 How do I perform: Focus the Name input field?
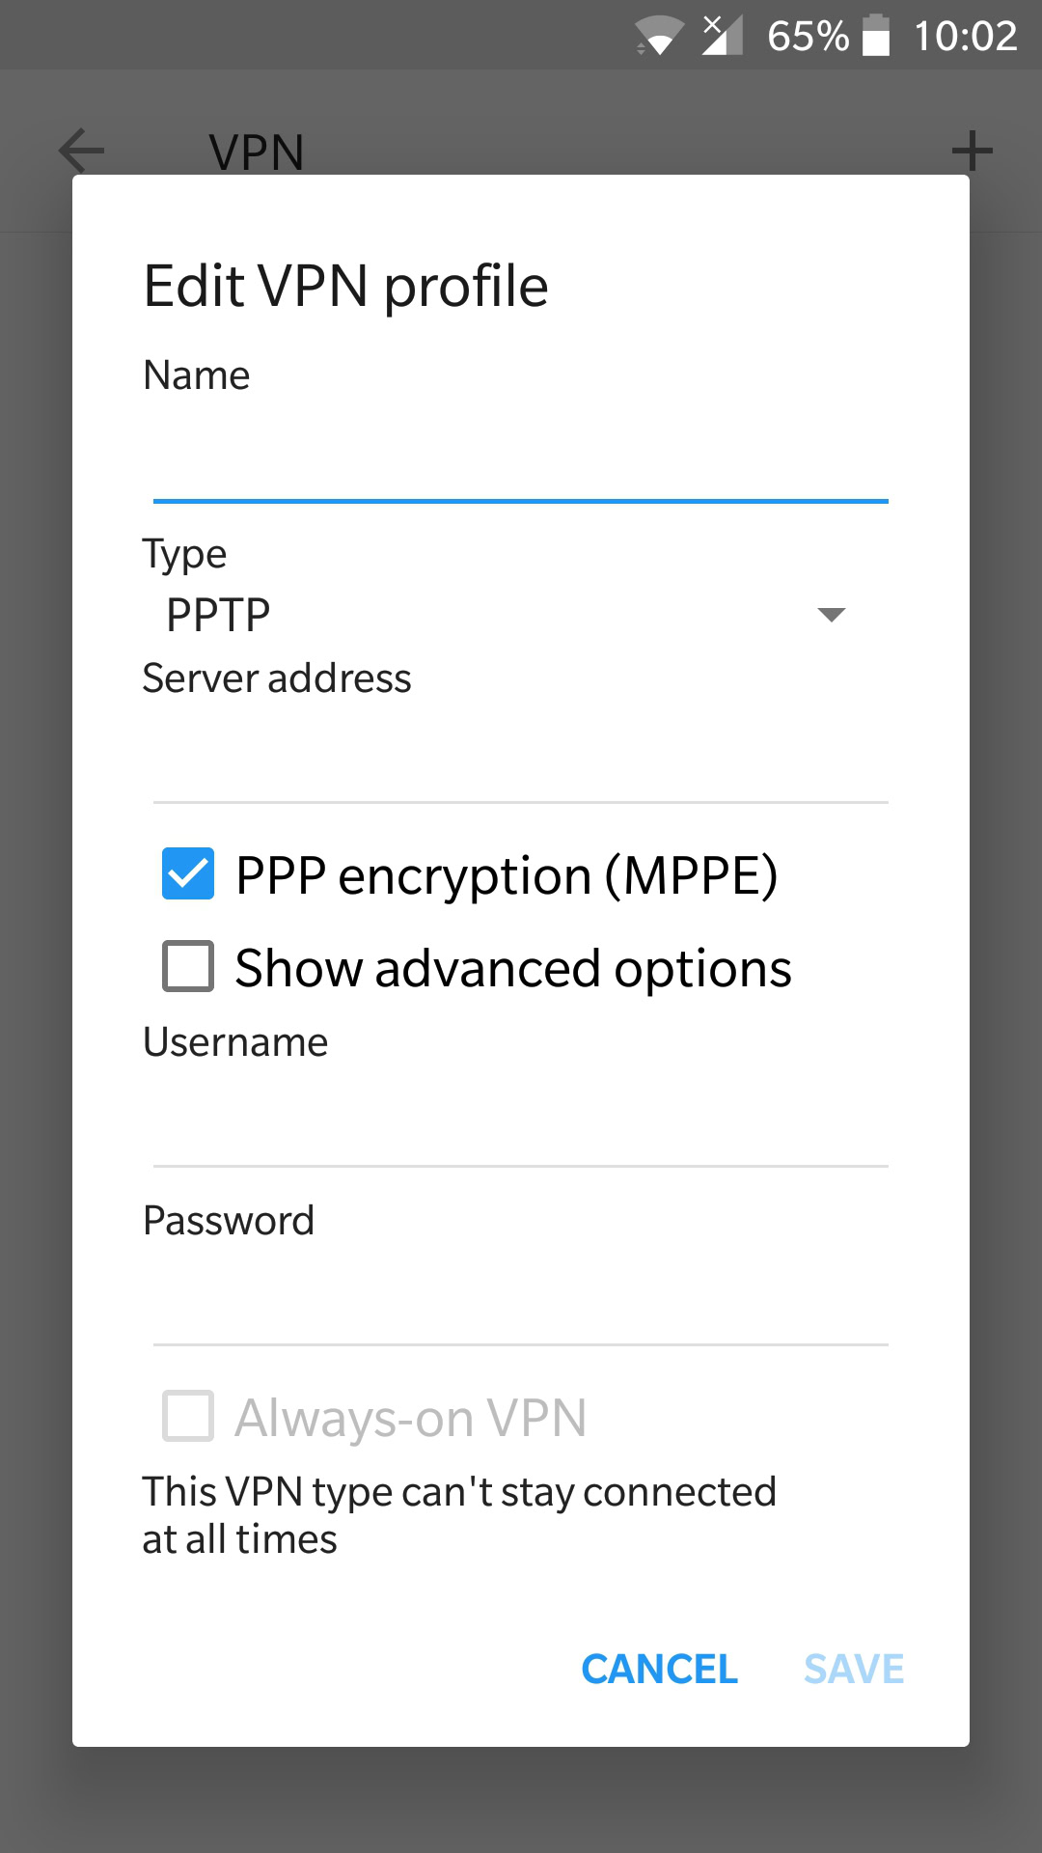(520, 461)
